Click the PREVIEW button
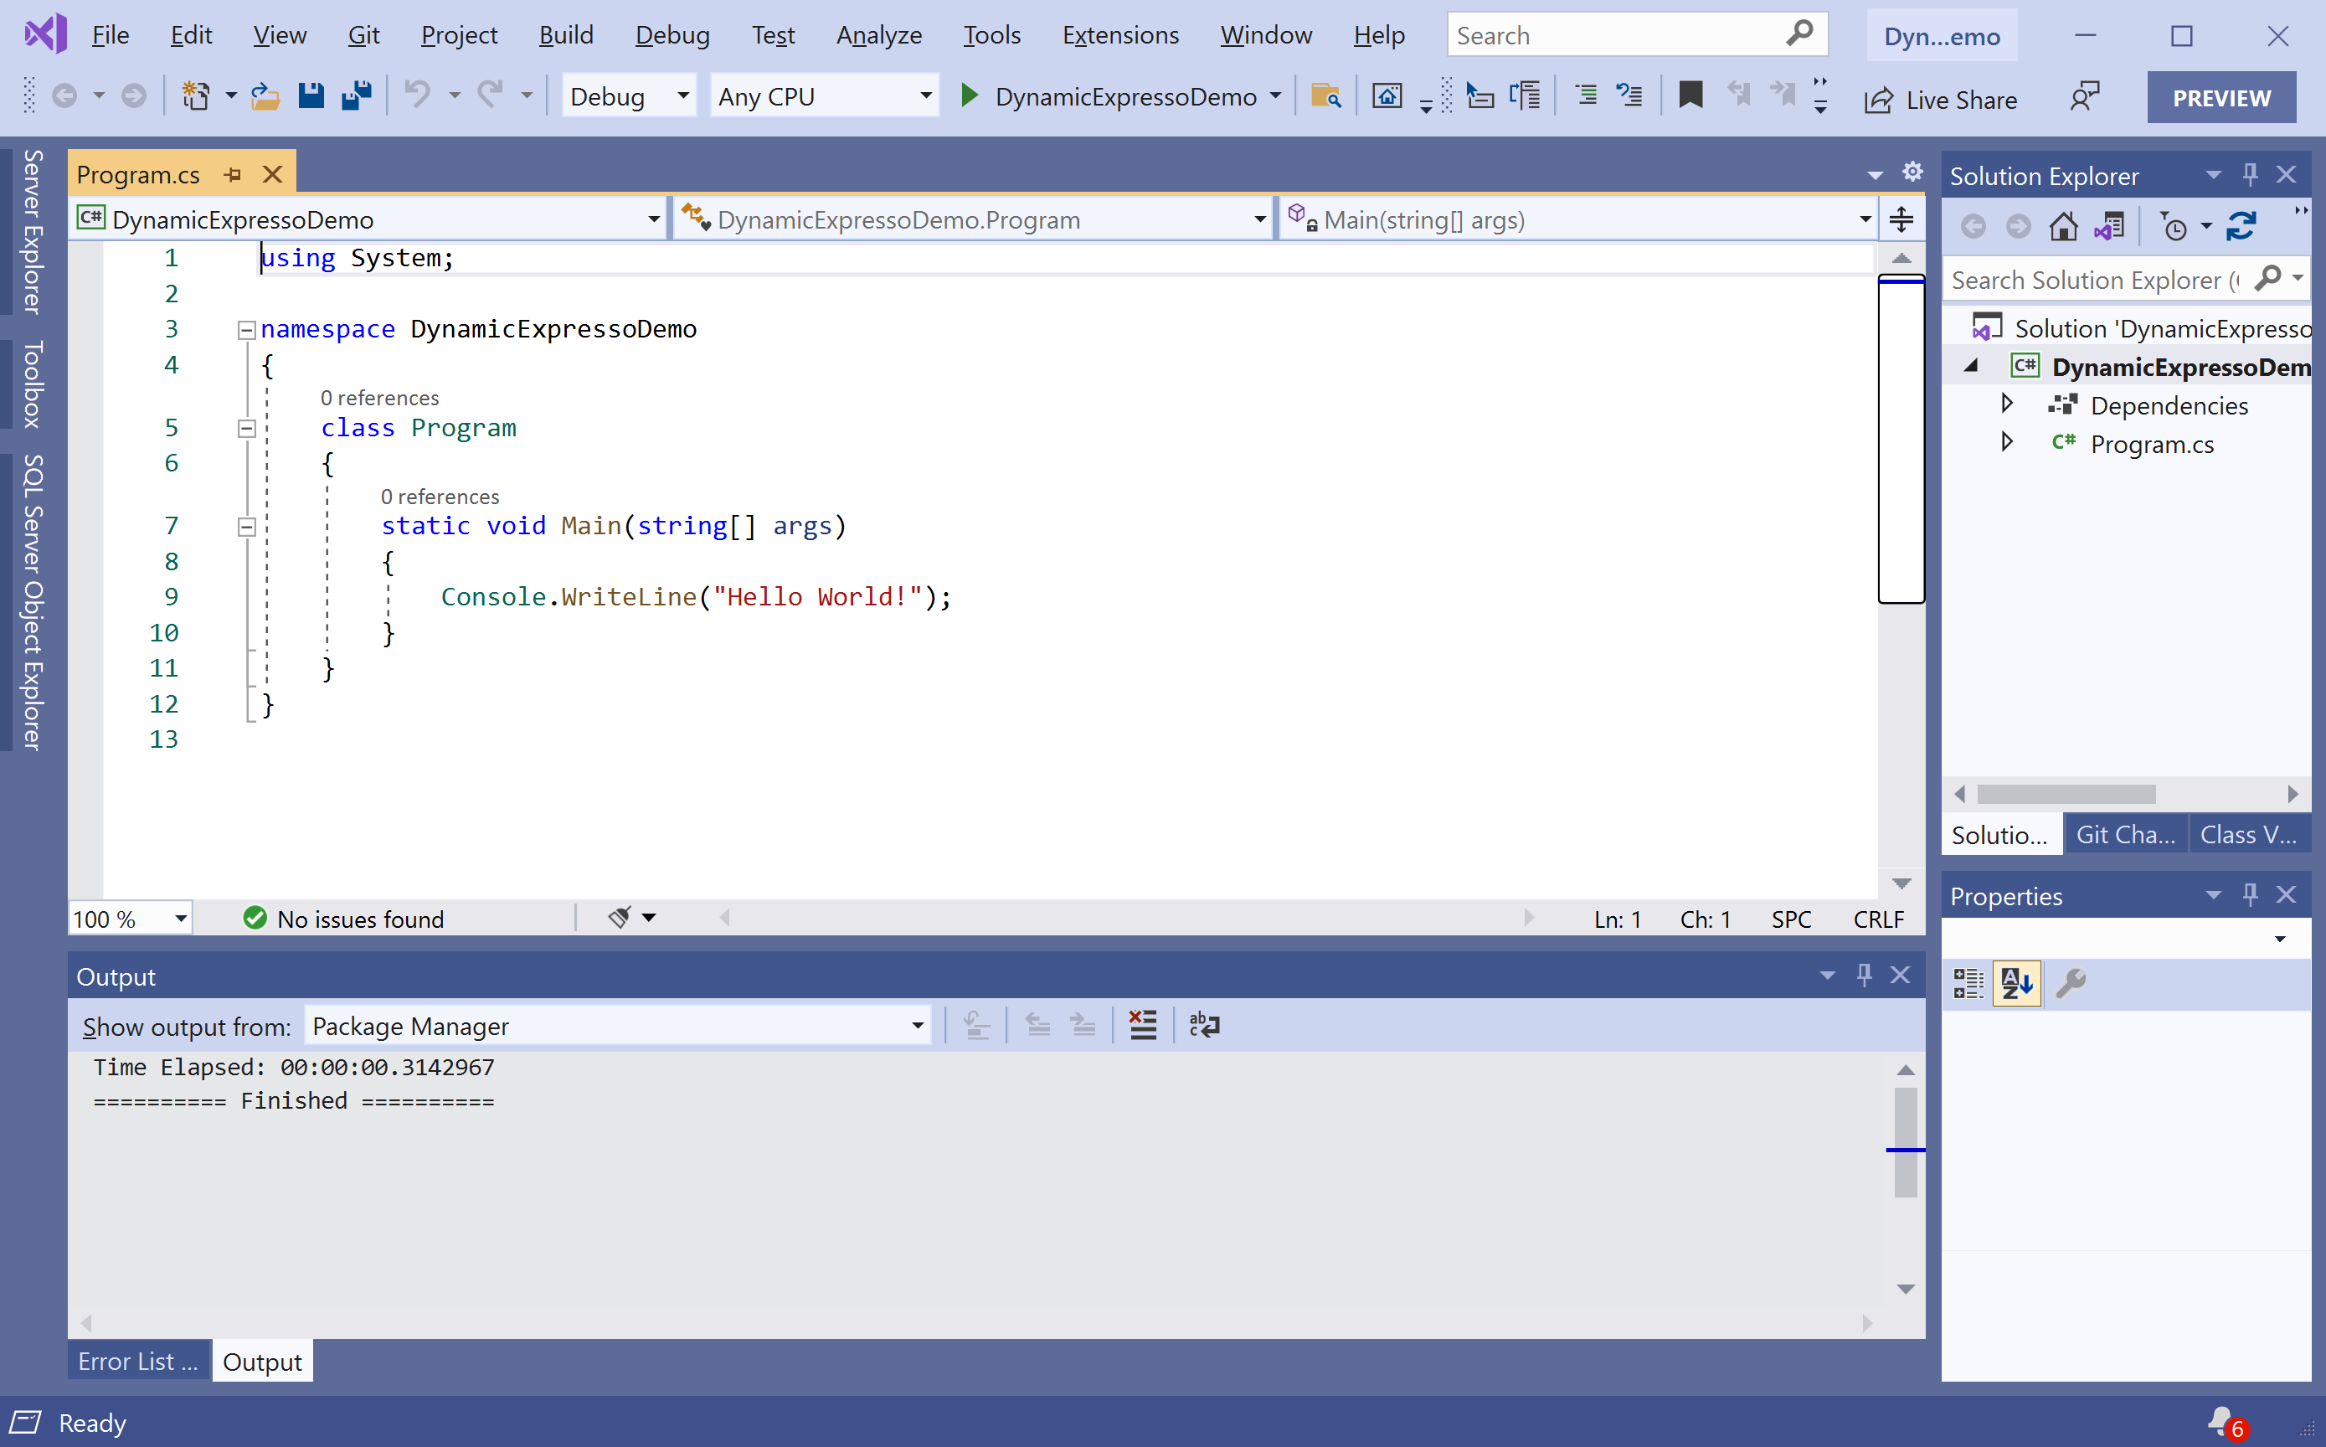The height and width of the screenshot is (1447, 2326). click(x=2220, y=98)
